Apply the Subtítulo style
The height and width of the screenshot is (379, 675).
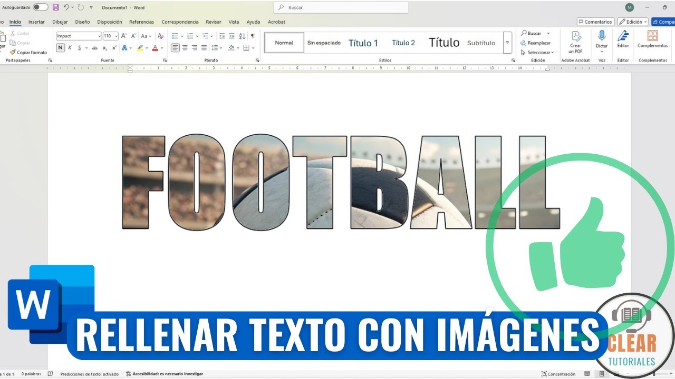tap(481, 43)
